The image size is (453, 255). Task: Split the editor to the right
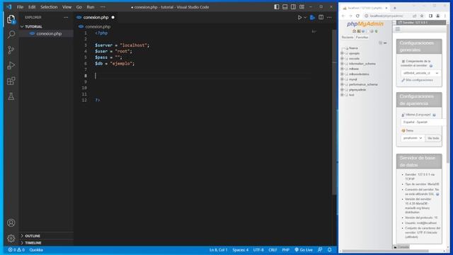click(321, 17)
